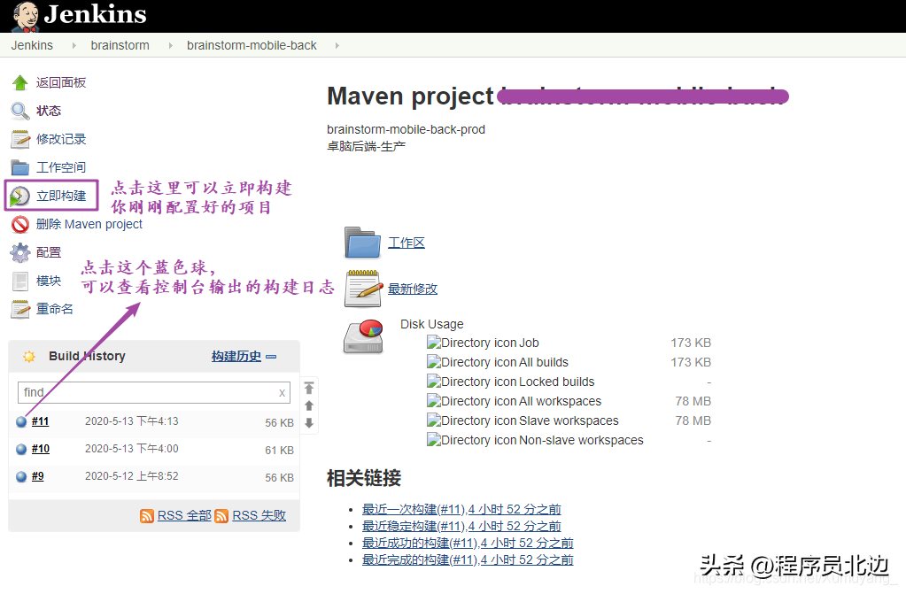Viewport: 906px width, 594px height.
Task: Click the 2020-5-12 上午8:52 build timestamp
Action: [132, 476]
